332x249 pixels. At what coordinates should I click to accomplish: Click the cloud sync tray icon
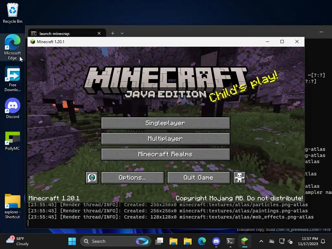click(272, 241)
